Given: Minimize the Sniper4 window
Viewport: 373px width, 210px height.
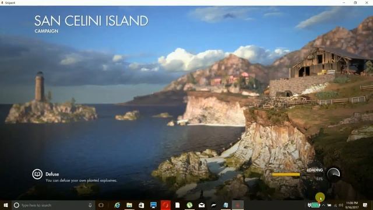Looking at the screenshot, I should point(344,2).
